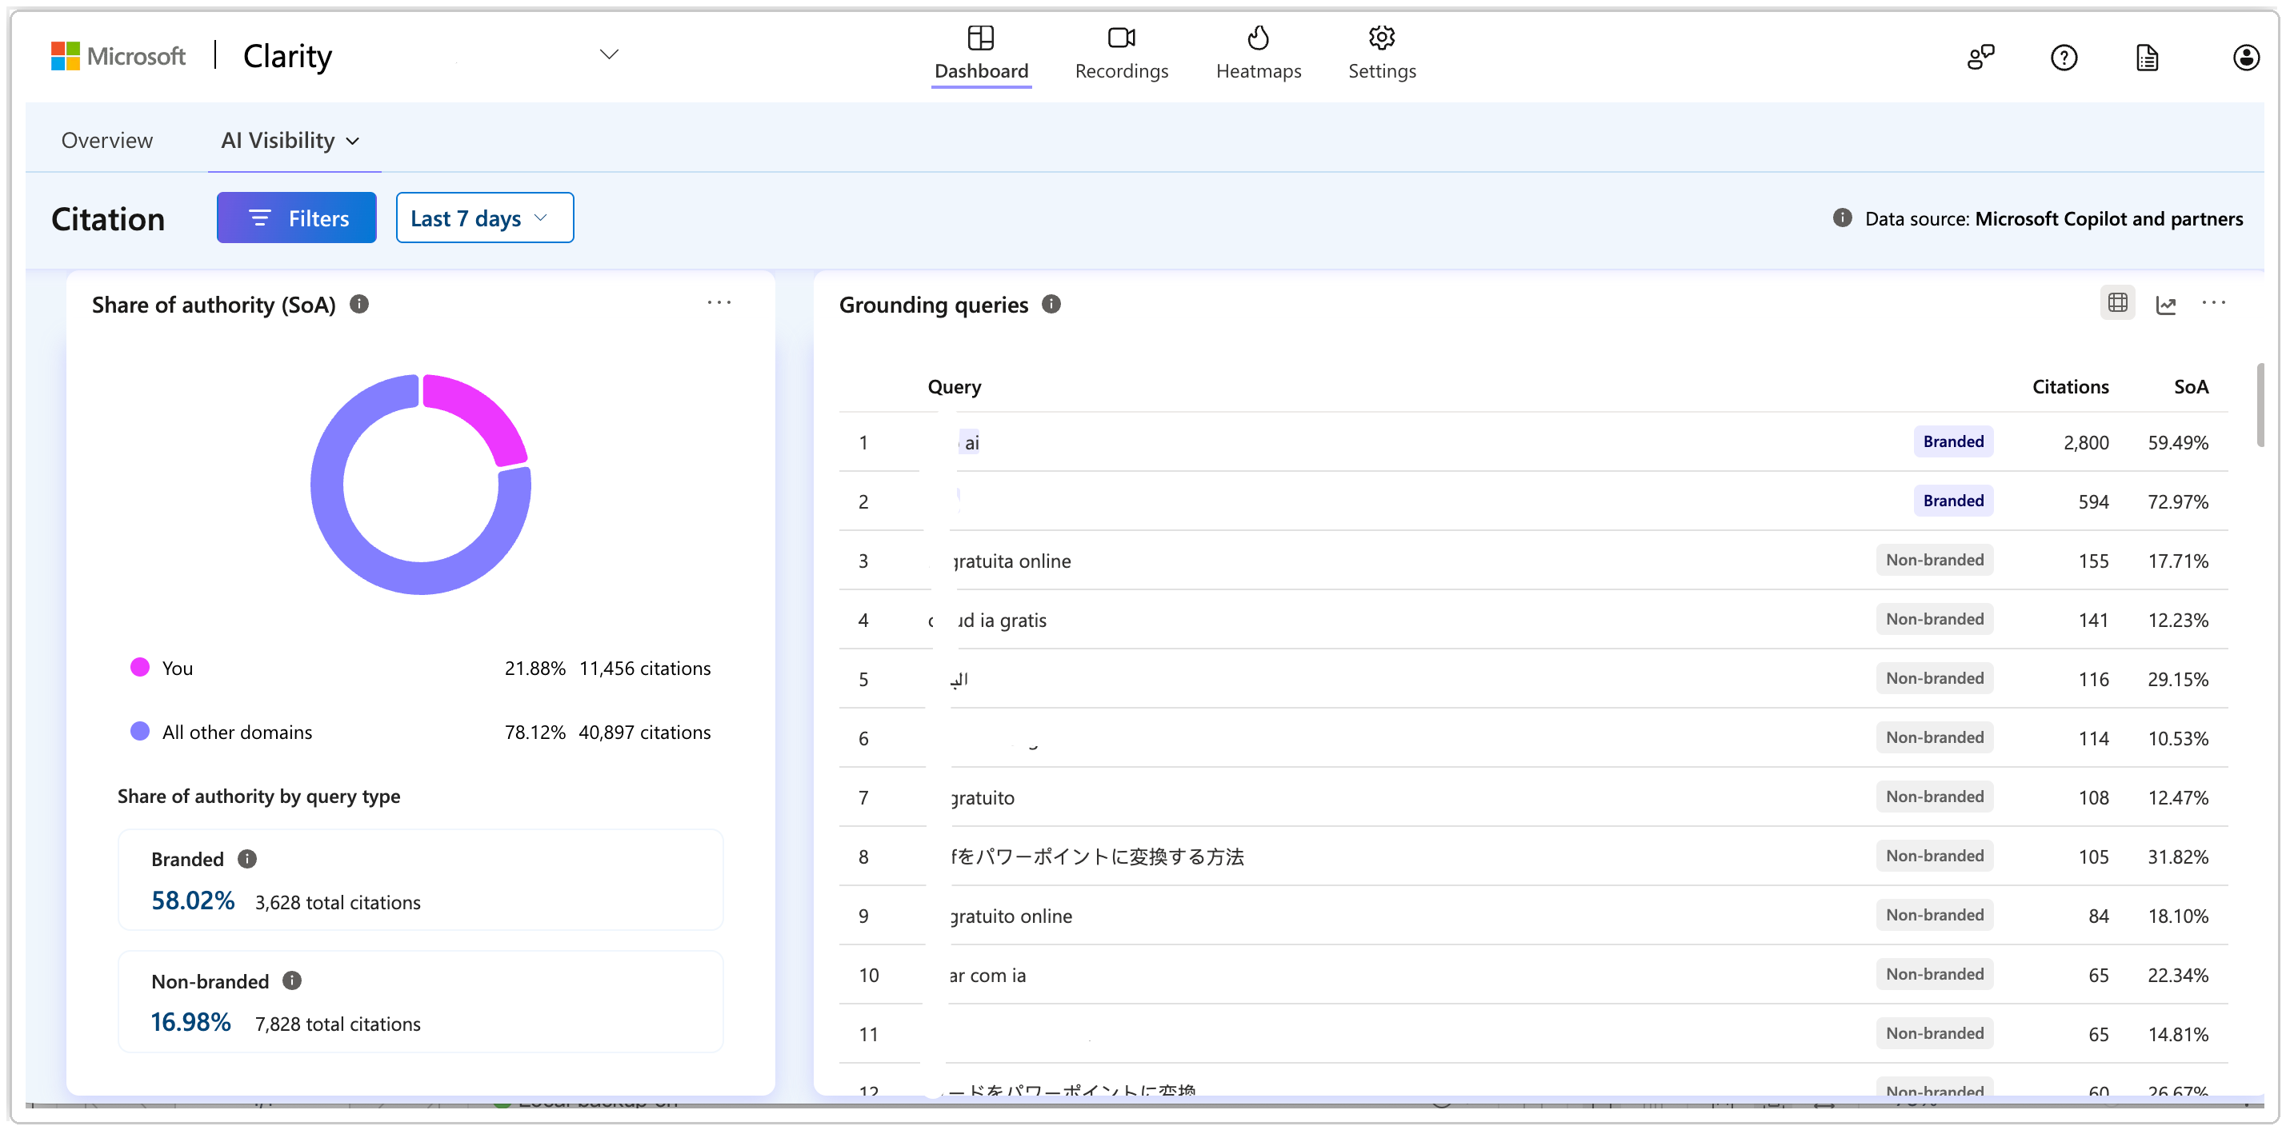Viewport: 2290px width, 1134px height.
Task: Click the SoA column header
Action: coord(2191,386)
